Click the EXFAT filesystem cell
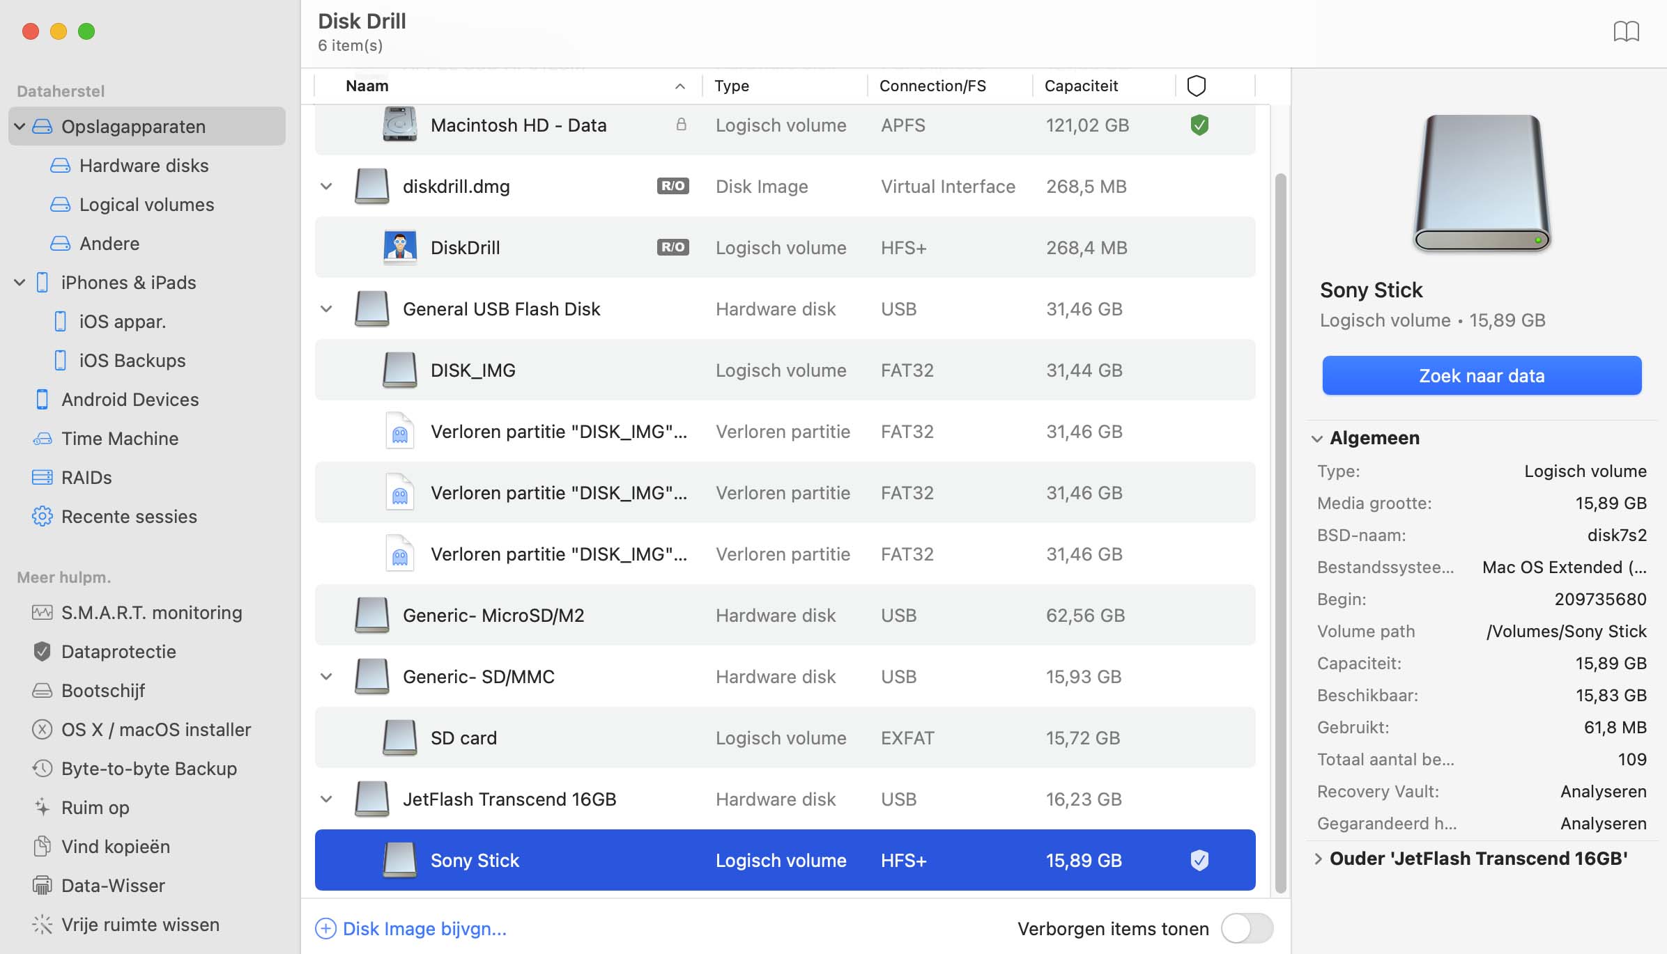Screen dimensions: 1667x954 (907, 738)
